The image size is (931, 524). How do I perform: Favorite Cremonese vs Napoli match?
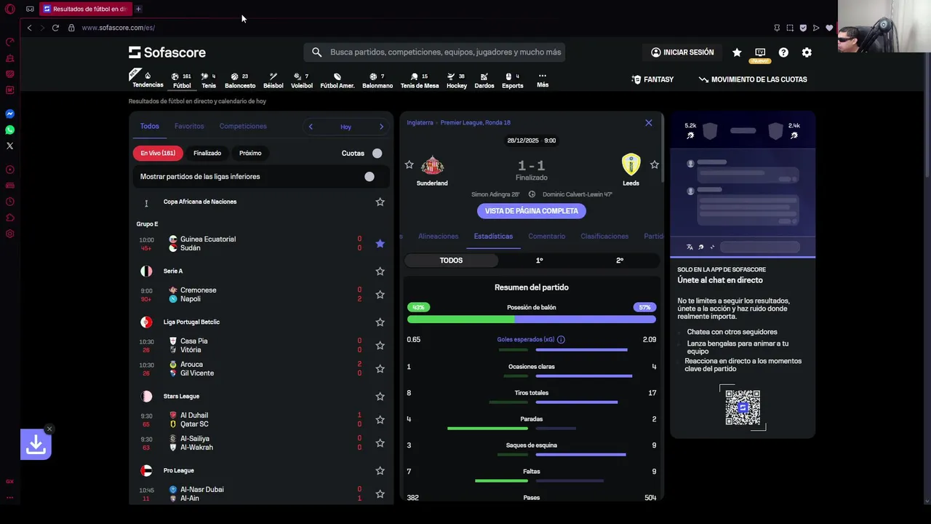pyautogui.click(x=380, y=295)
